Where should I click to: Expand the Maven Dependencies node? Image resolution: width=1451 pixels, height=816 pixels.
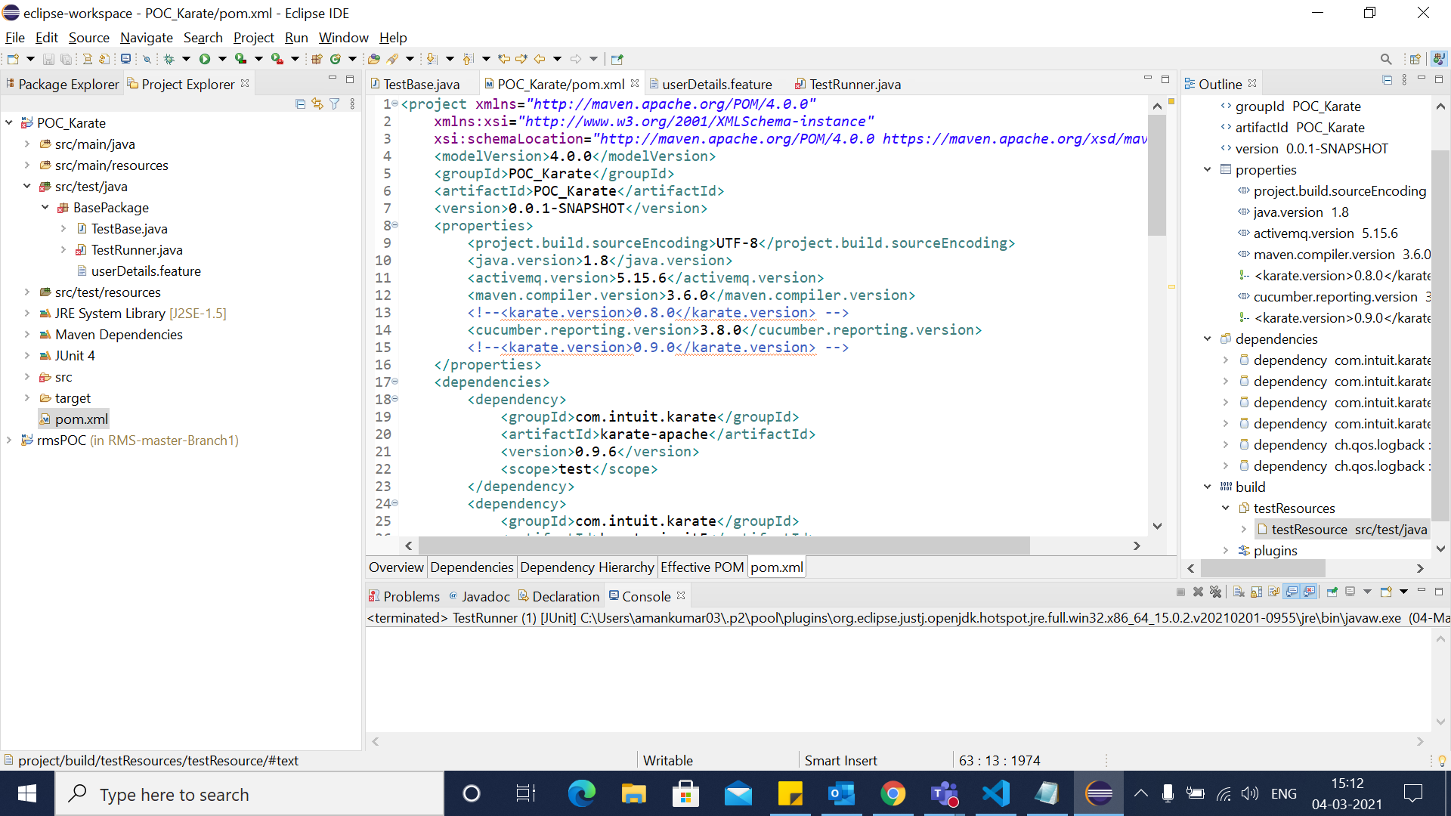point(28,334)
